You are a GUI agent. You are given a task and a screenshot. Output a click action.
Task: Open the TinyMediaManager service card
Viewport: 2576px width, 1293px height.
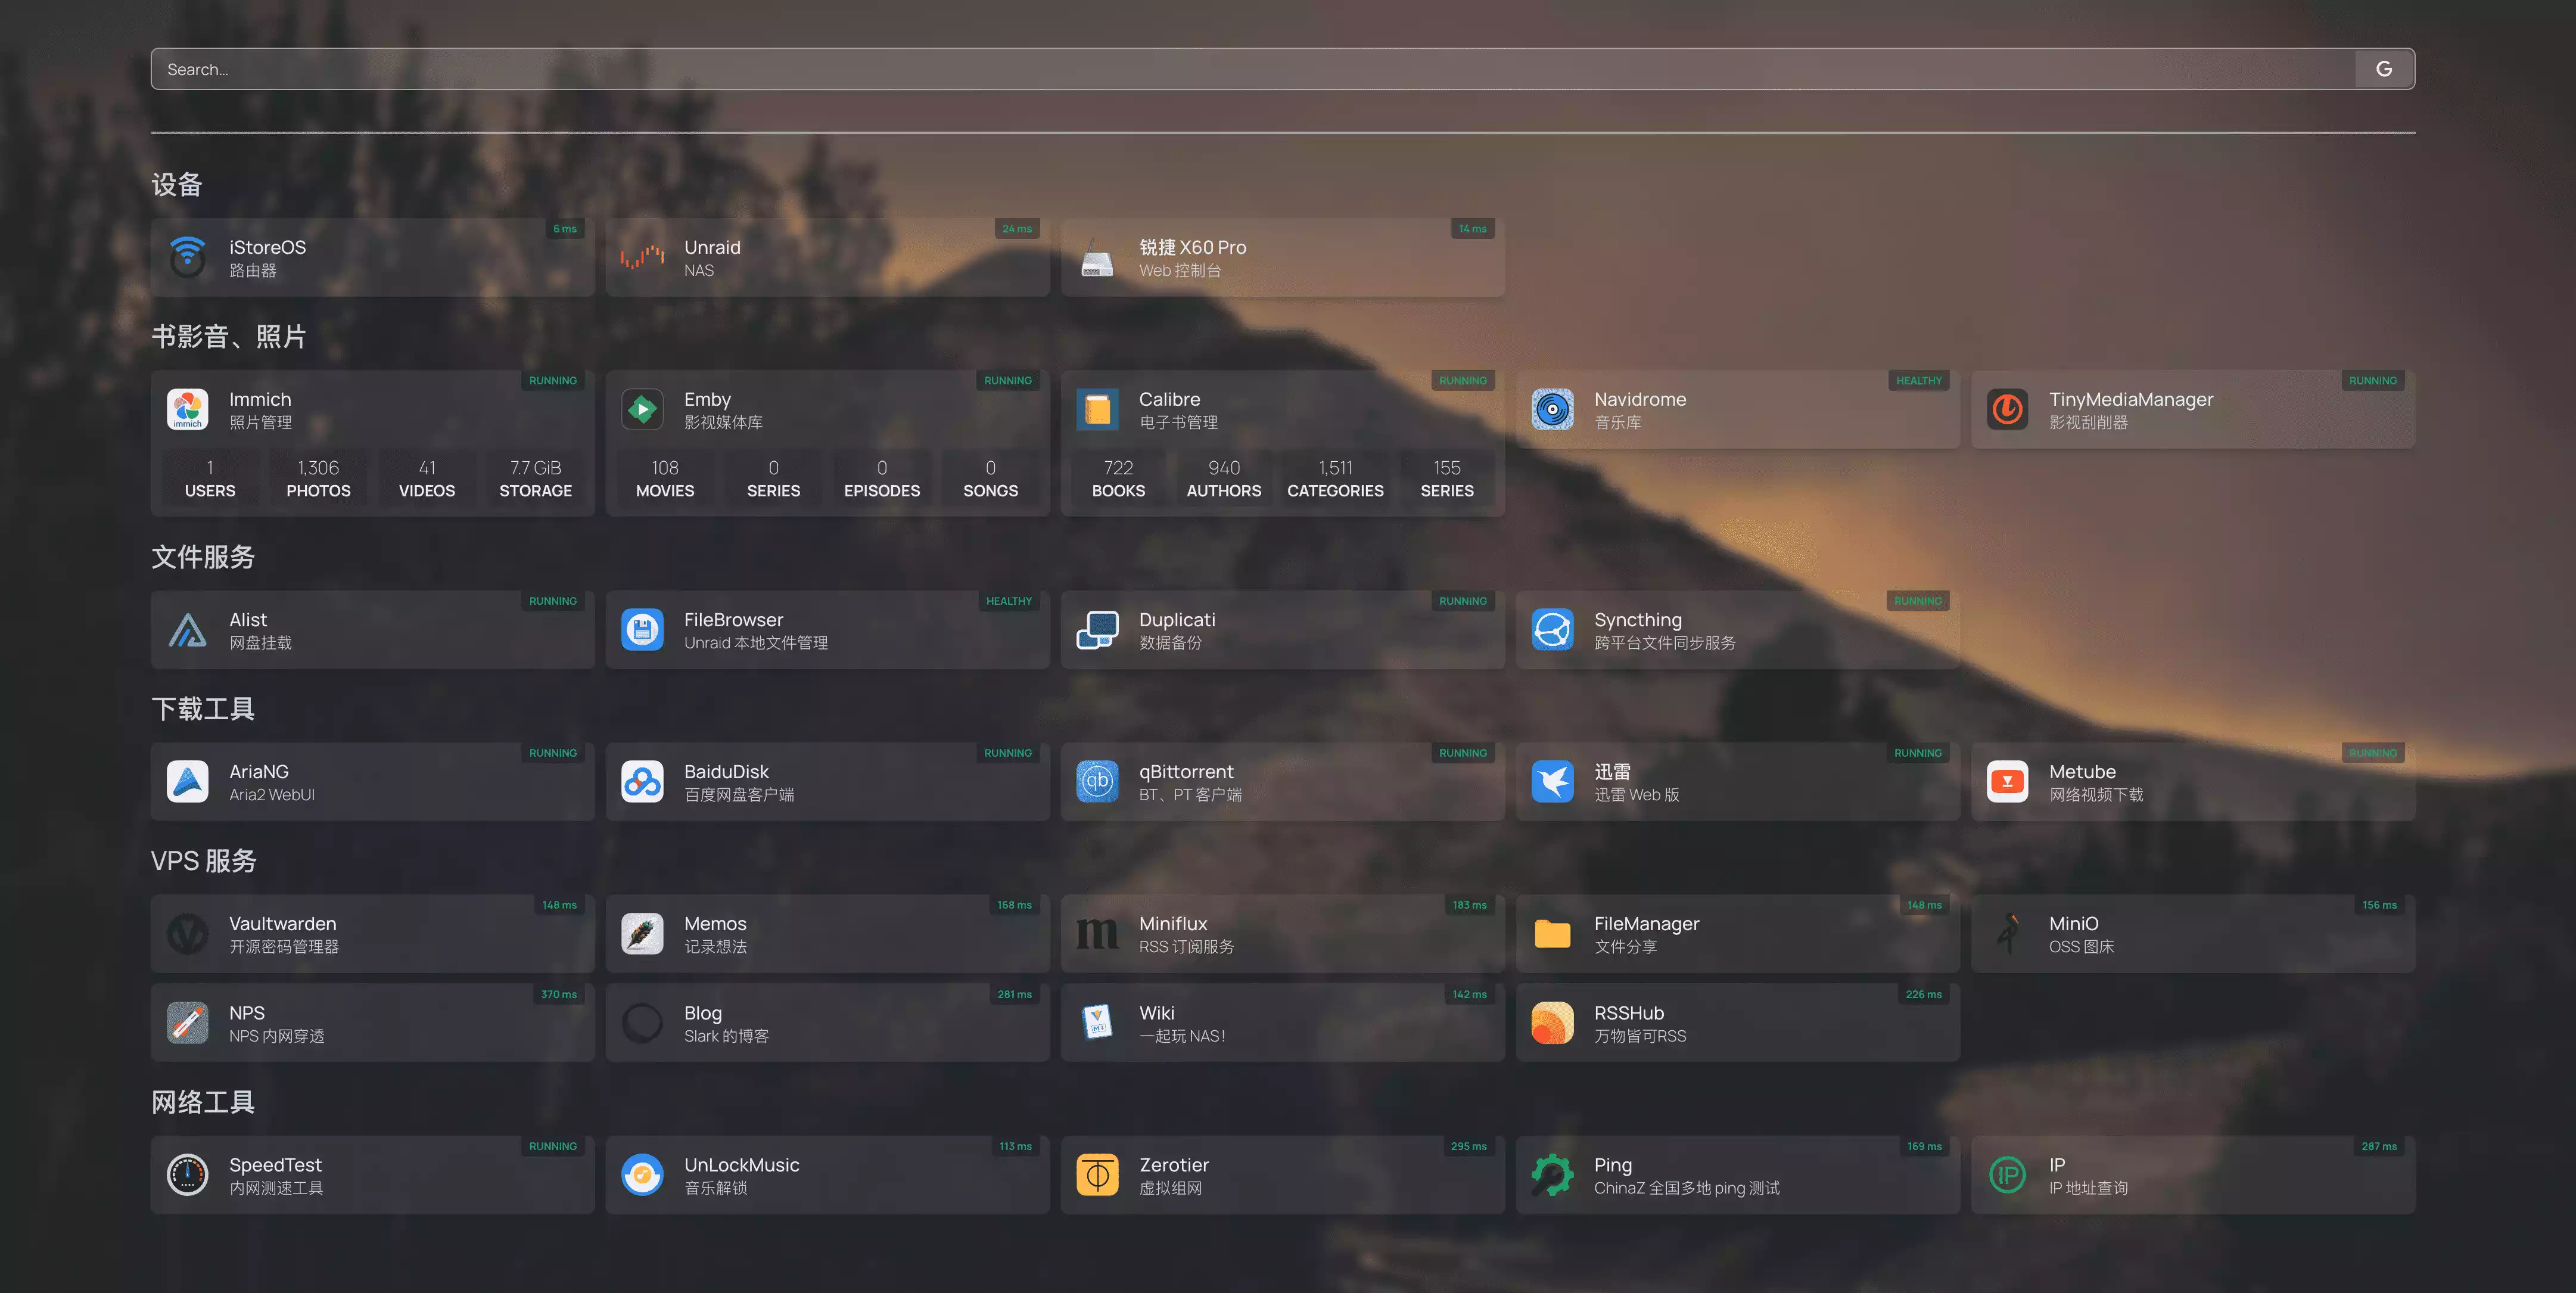coord(2192,410)
